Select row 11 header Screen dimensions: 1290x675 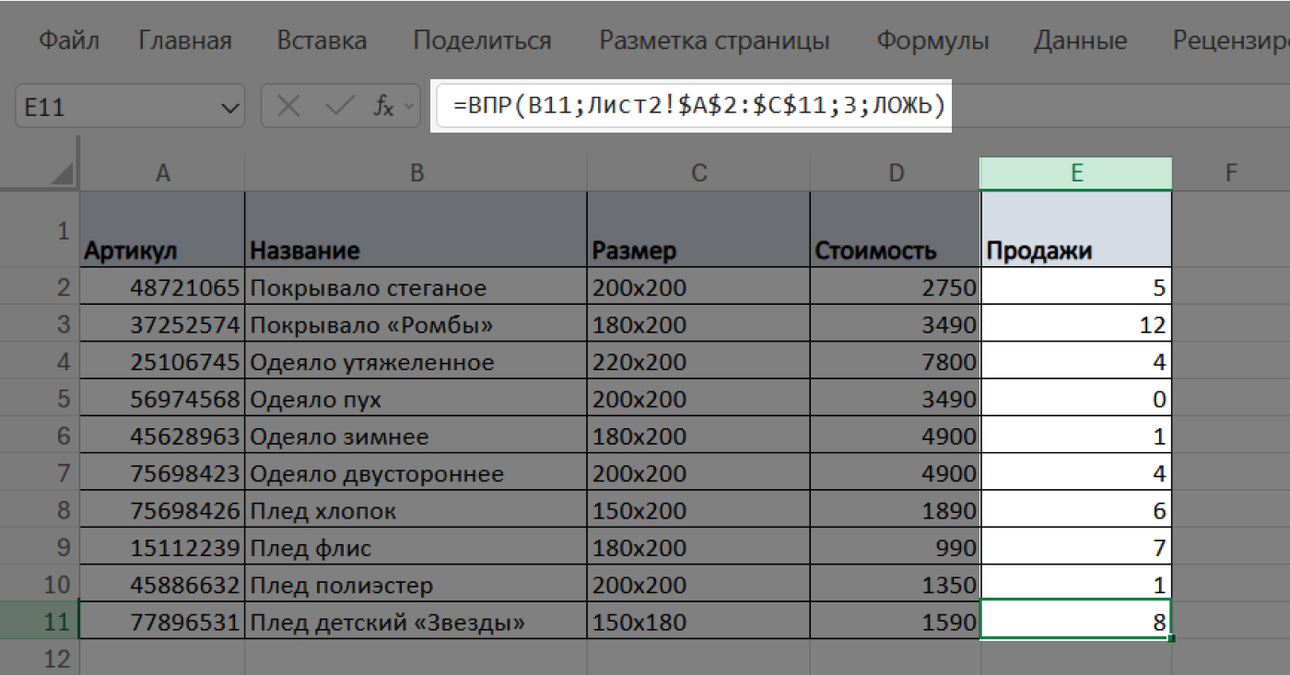point(55,622)
